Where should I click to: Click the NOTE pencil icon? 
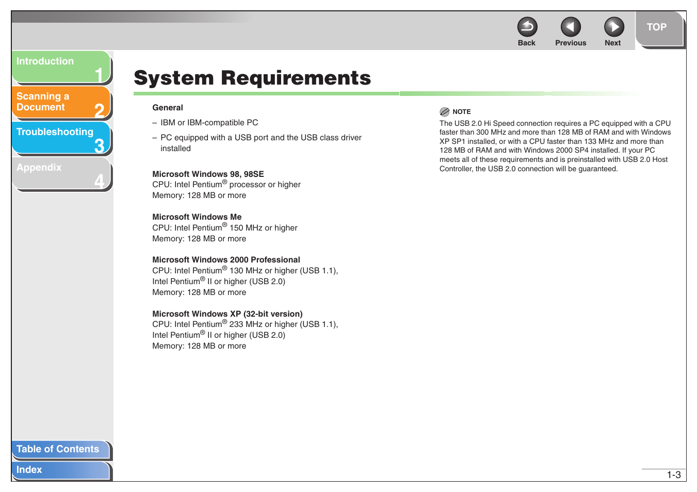(x=445, y=112)
